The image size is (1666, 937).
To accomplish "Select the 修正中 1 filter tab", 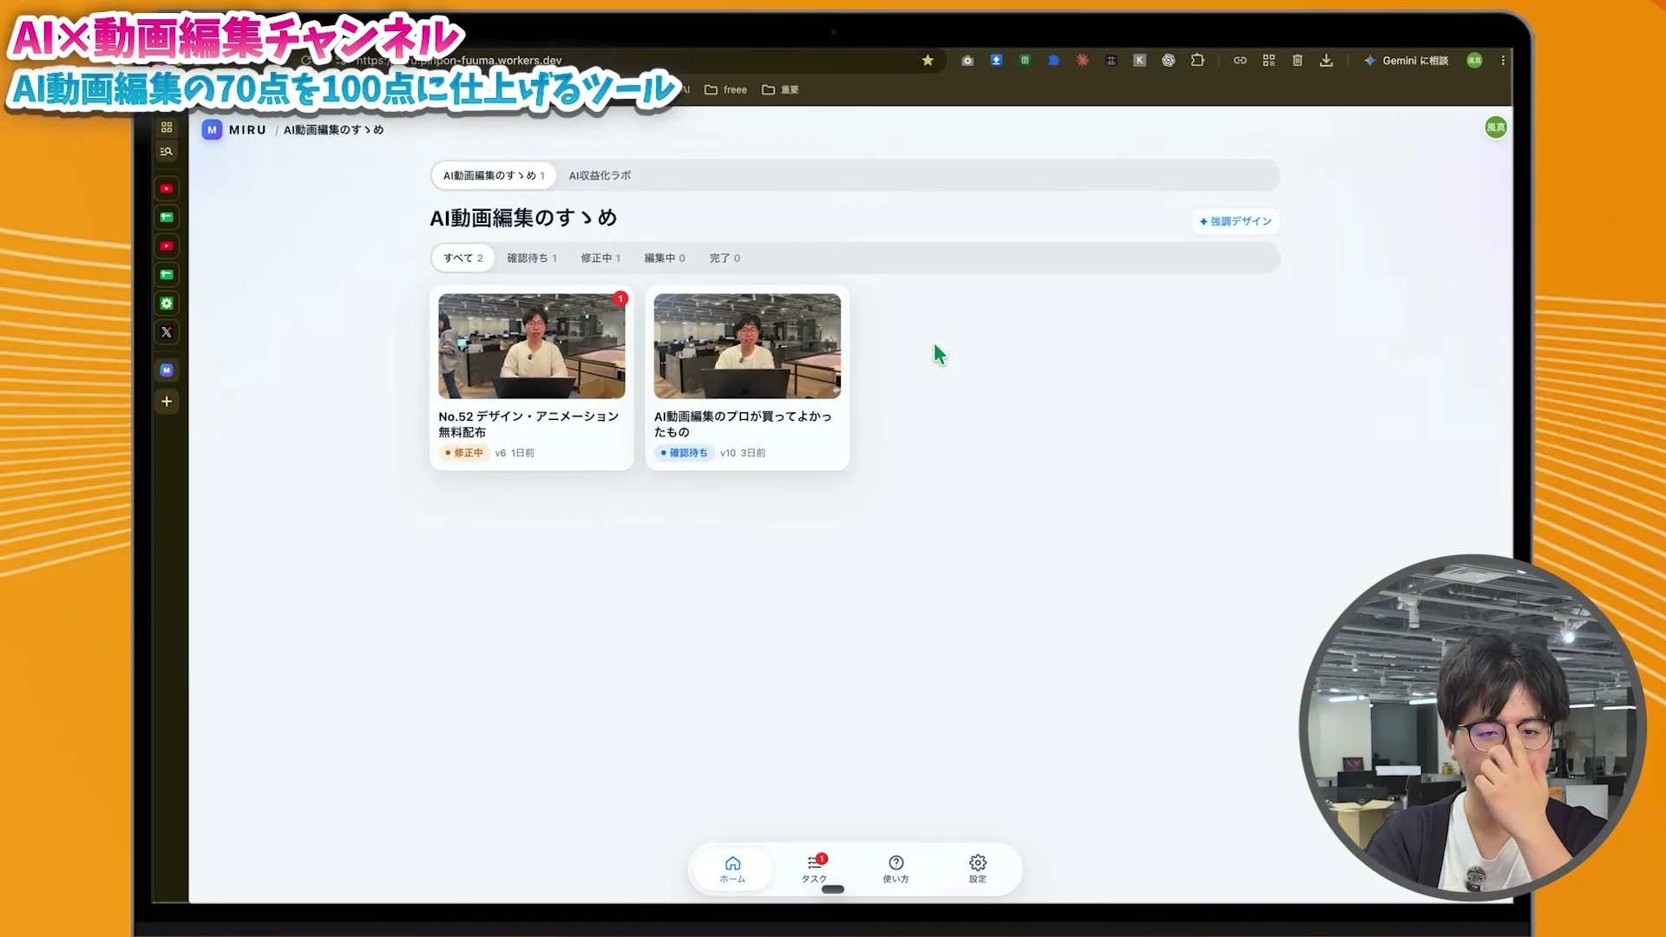I will (x=600, y=258).
